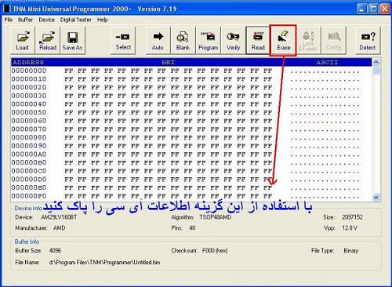The height and width of the screenshot is (287, 392).
Task: Click buffer size value 4096
Action: [x=55, y=250]
